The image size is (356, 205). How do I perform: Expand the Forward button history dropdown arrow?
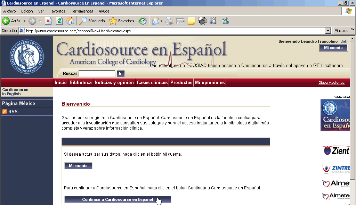pyautogui.click(x=40, y=21)
